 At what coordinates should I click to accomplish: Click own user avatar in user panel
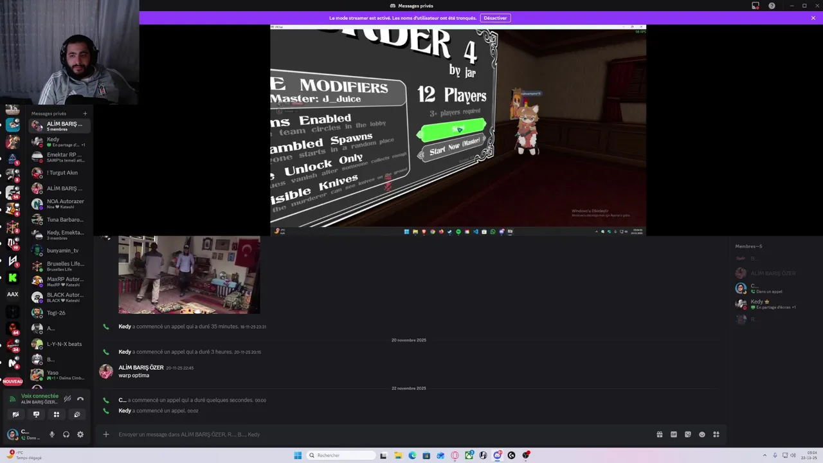click(x=12, y=435)
